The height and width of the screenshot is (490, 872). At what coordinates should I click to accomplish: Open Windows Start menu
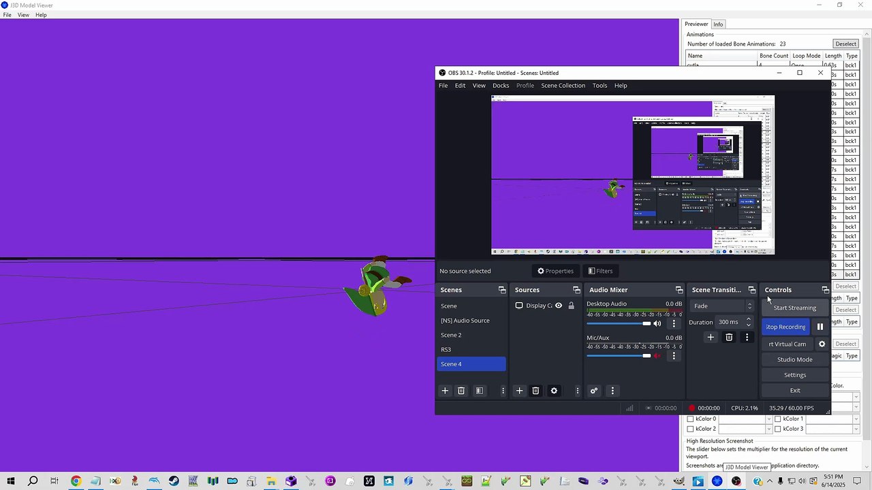point(11,481)
